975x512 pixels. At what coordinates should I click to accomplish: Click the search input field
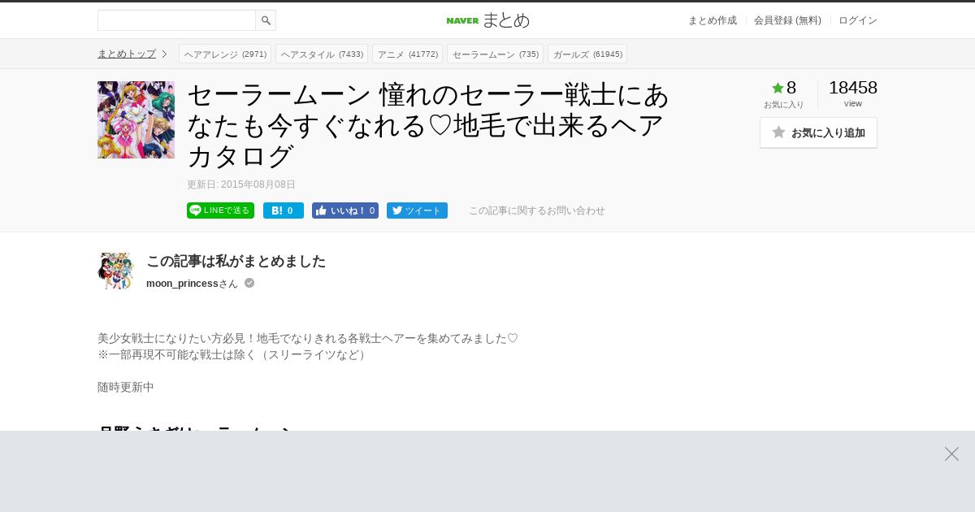coord(176,20)
